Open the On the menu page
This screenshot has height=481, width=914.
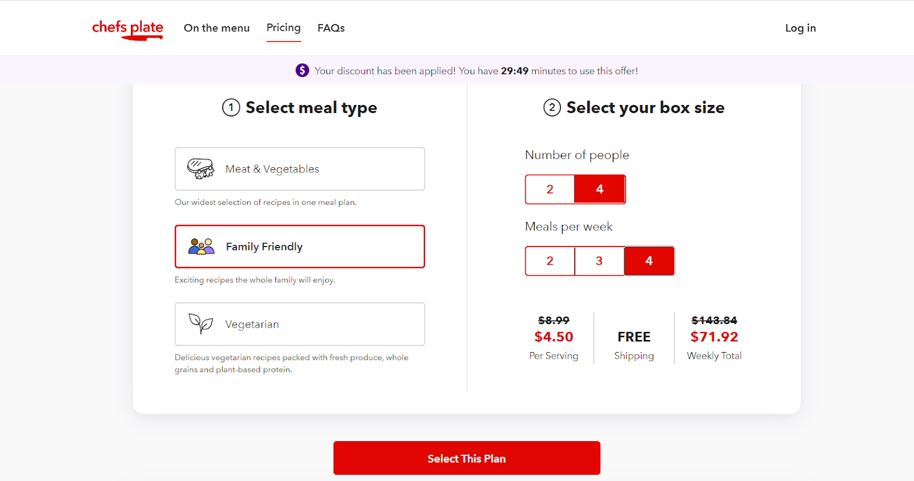pyautogui.click(x=217, y=28)
